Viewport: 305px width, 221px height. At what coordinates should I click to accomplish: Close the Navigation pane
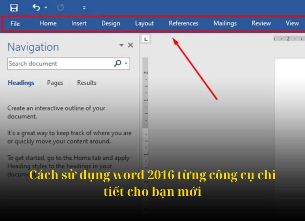pos(130,45)
